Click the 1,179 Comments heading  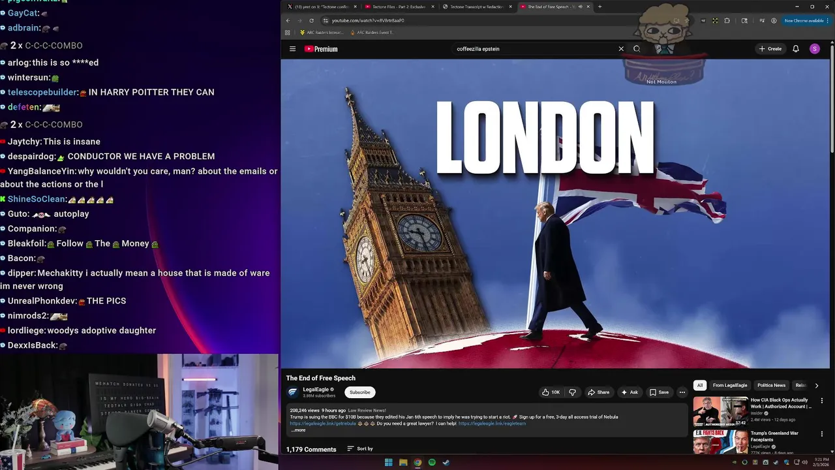coord(311,449)
